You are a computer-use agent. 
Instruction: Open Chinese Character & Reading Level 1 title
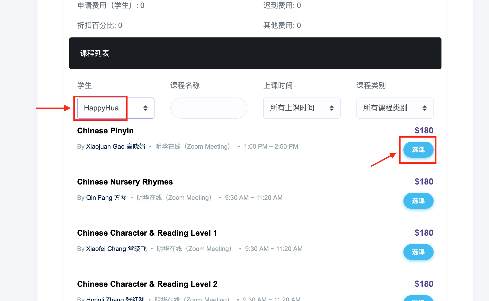tap(147, 233)
